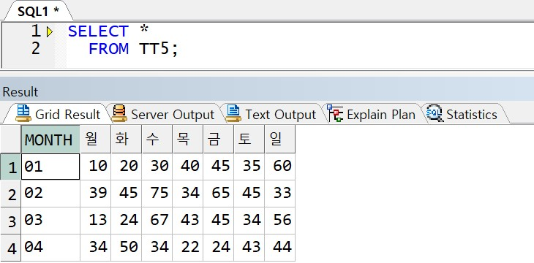Click the 수 column header

click(x=157, y=139)
